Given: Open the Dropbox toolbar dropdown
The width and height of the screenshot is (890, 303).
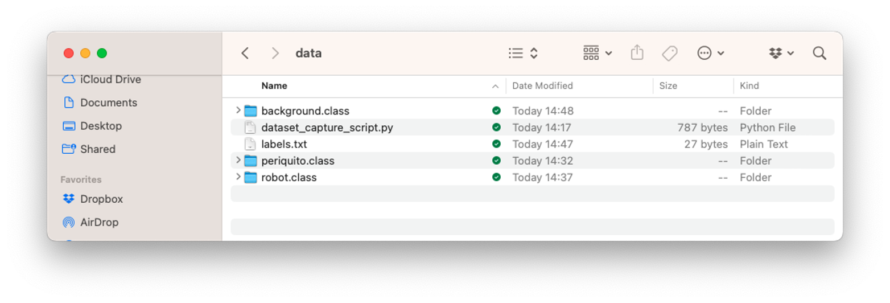Looking at the screenshot, I should (781, 53).
